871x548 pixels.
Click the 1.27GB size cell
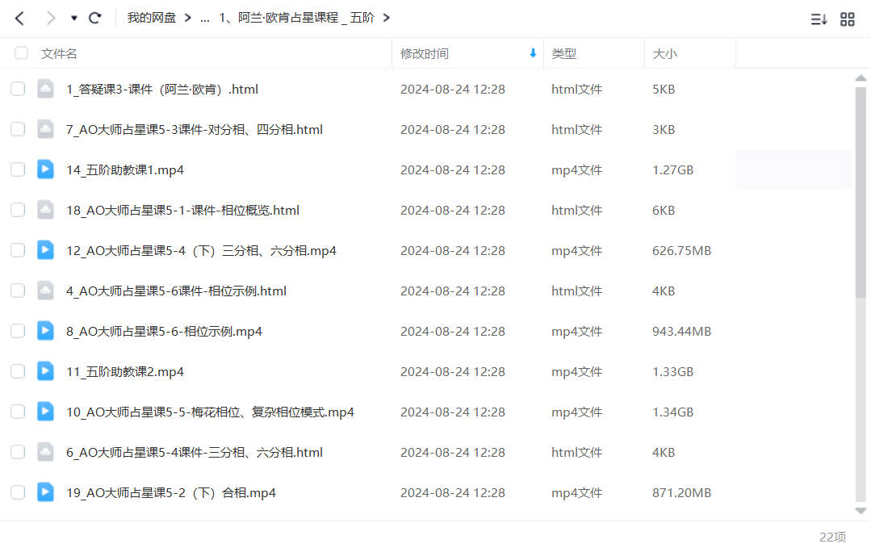pyautogui.click(x=672, y=170)
